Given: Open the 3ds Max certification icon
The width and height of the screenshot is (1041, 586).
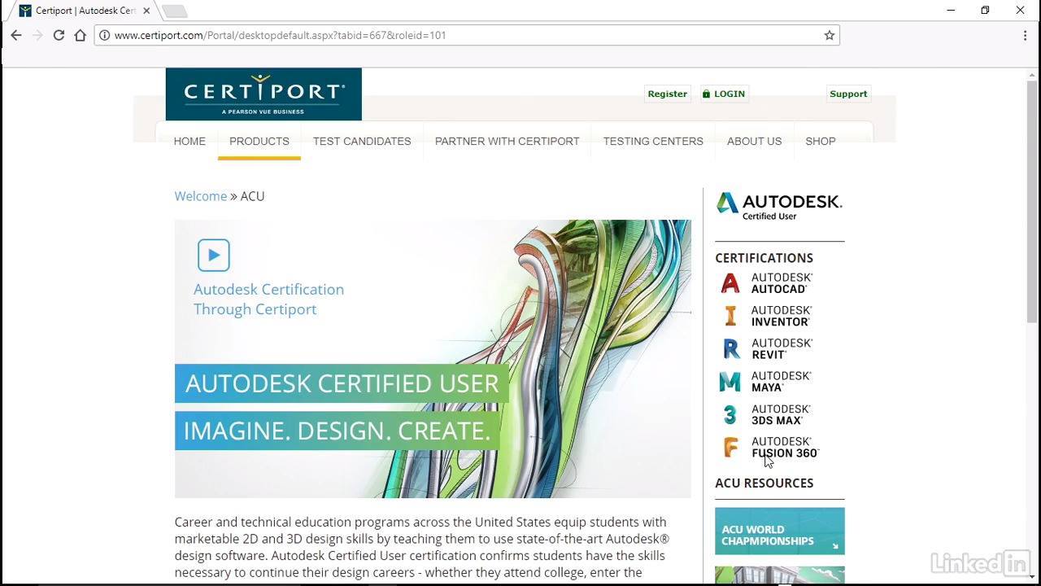Looking at the screenshot, I should click(730, 414).
